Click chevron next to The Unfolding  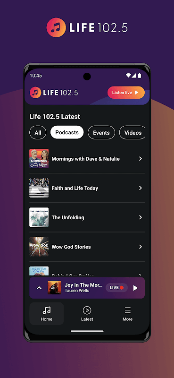141,217
